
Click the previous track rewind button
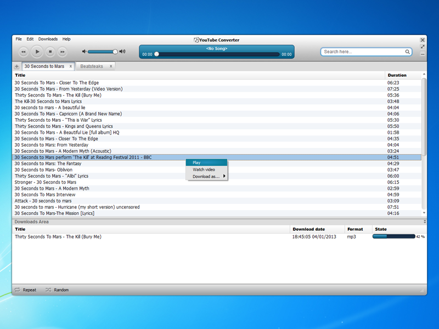point(23,52)
